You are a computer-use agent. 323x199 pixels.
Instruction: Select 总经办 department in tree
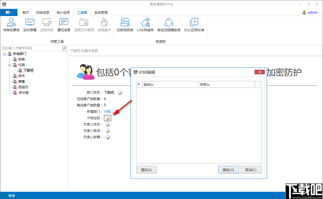(x=23, y=87)
